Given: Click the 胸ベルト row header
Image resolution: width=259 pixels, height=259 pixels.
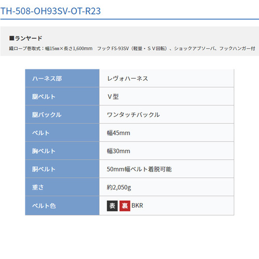Looking at the screenshot, I should (x=62, y=151).
